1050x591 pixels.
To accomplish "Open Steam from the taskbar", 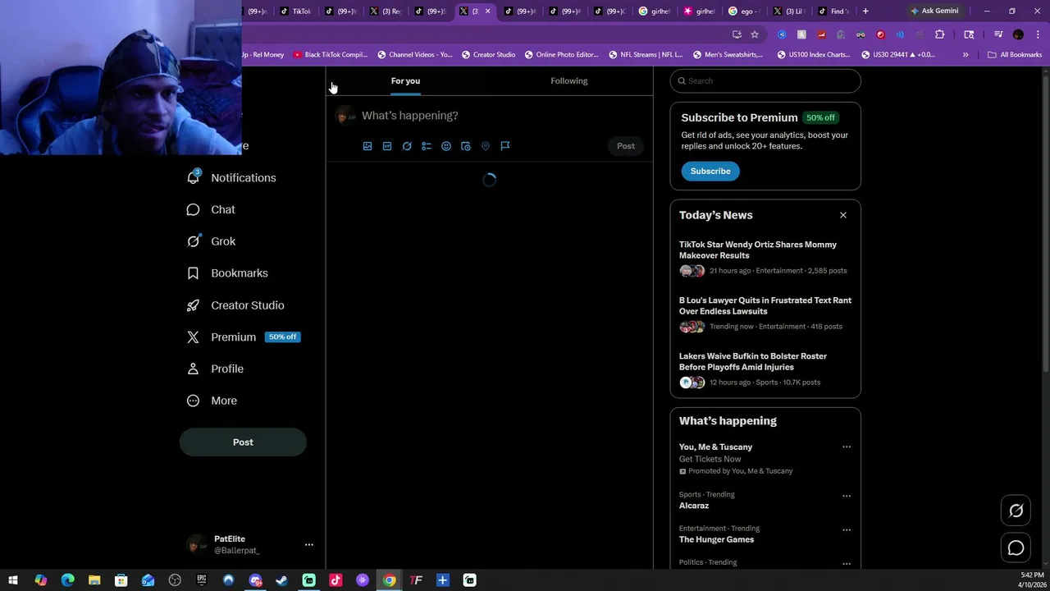I will point(281,580).
